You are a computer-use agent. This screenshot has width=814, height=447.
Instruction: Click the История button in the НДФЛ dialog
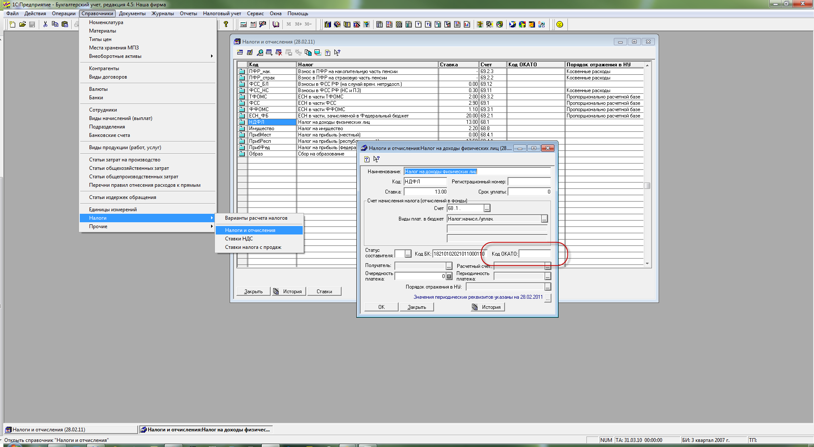tap(487, 307)
